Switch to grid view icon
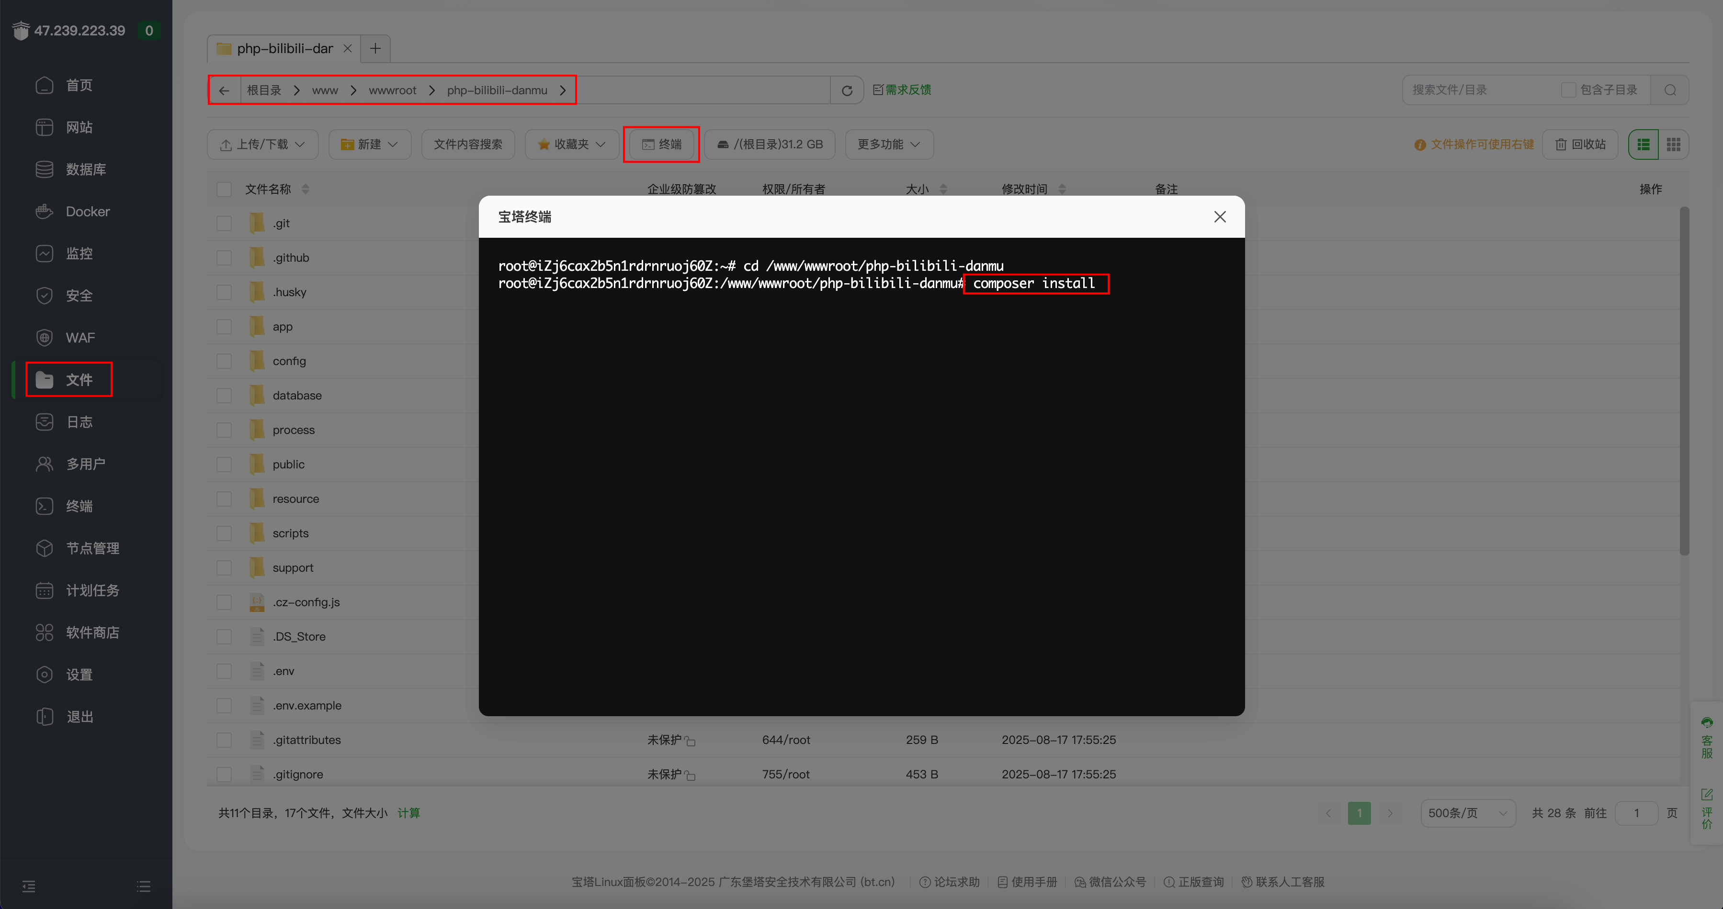This screenshot has height=909, width=1723. (1674, 144)
